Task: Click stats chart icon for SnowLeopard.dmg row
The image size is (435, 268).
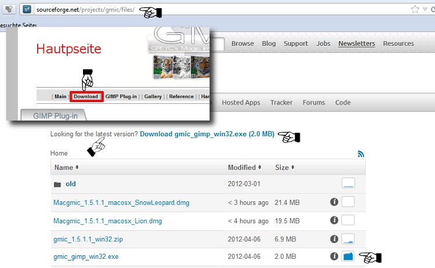Action: (348, 202)
